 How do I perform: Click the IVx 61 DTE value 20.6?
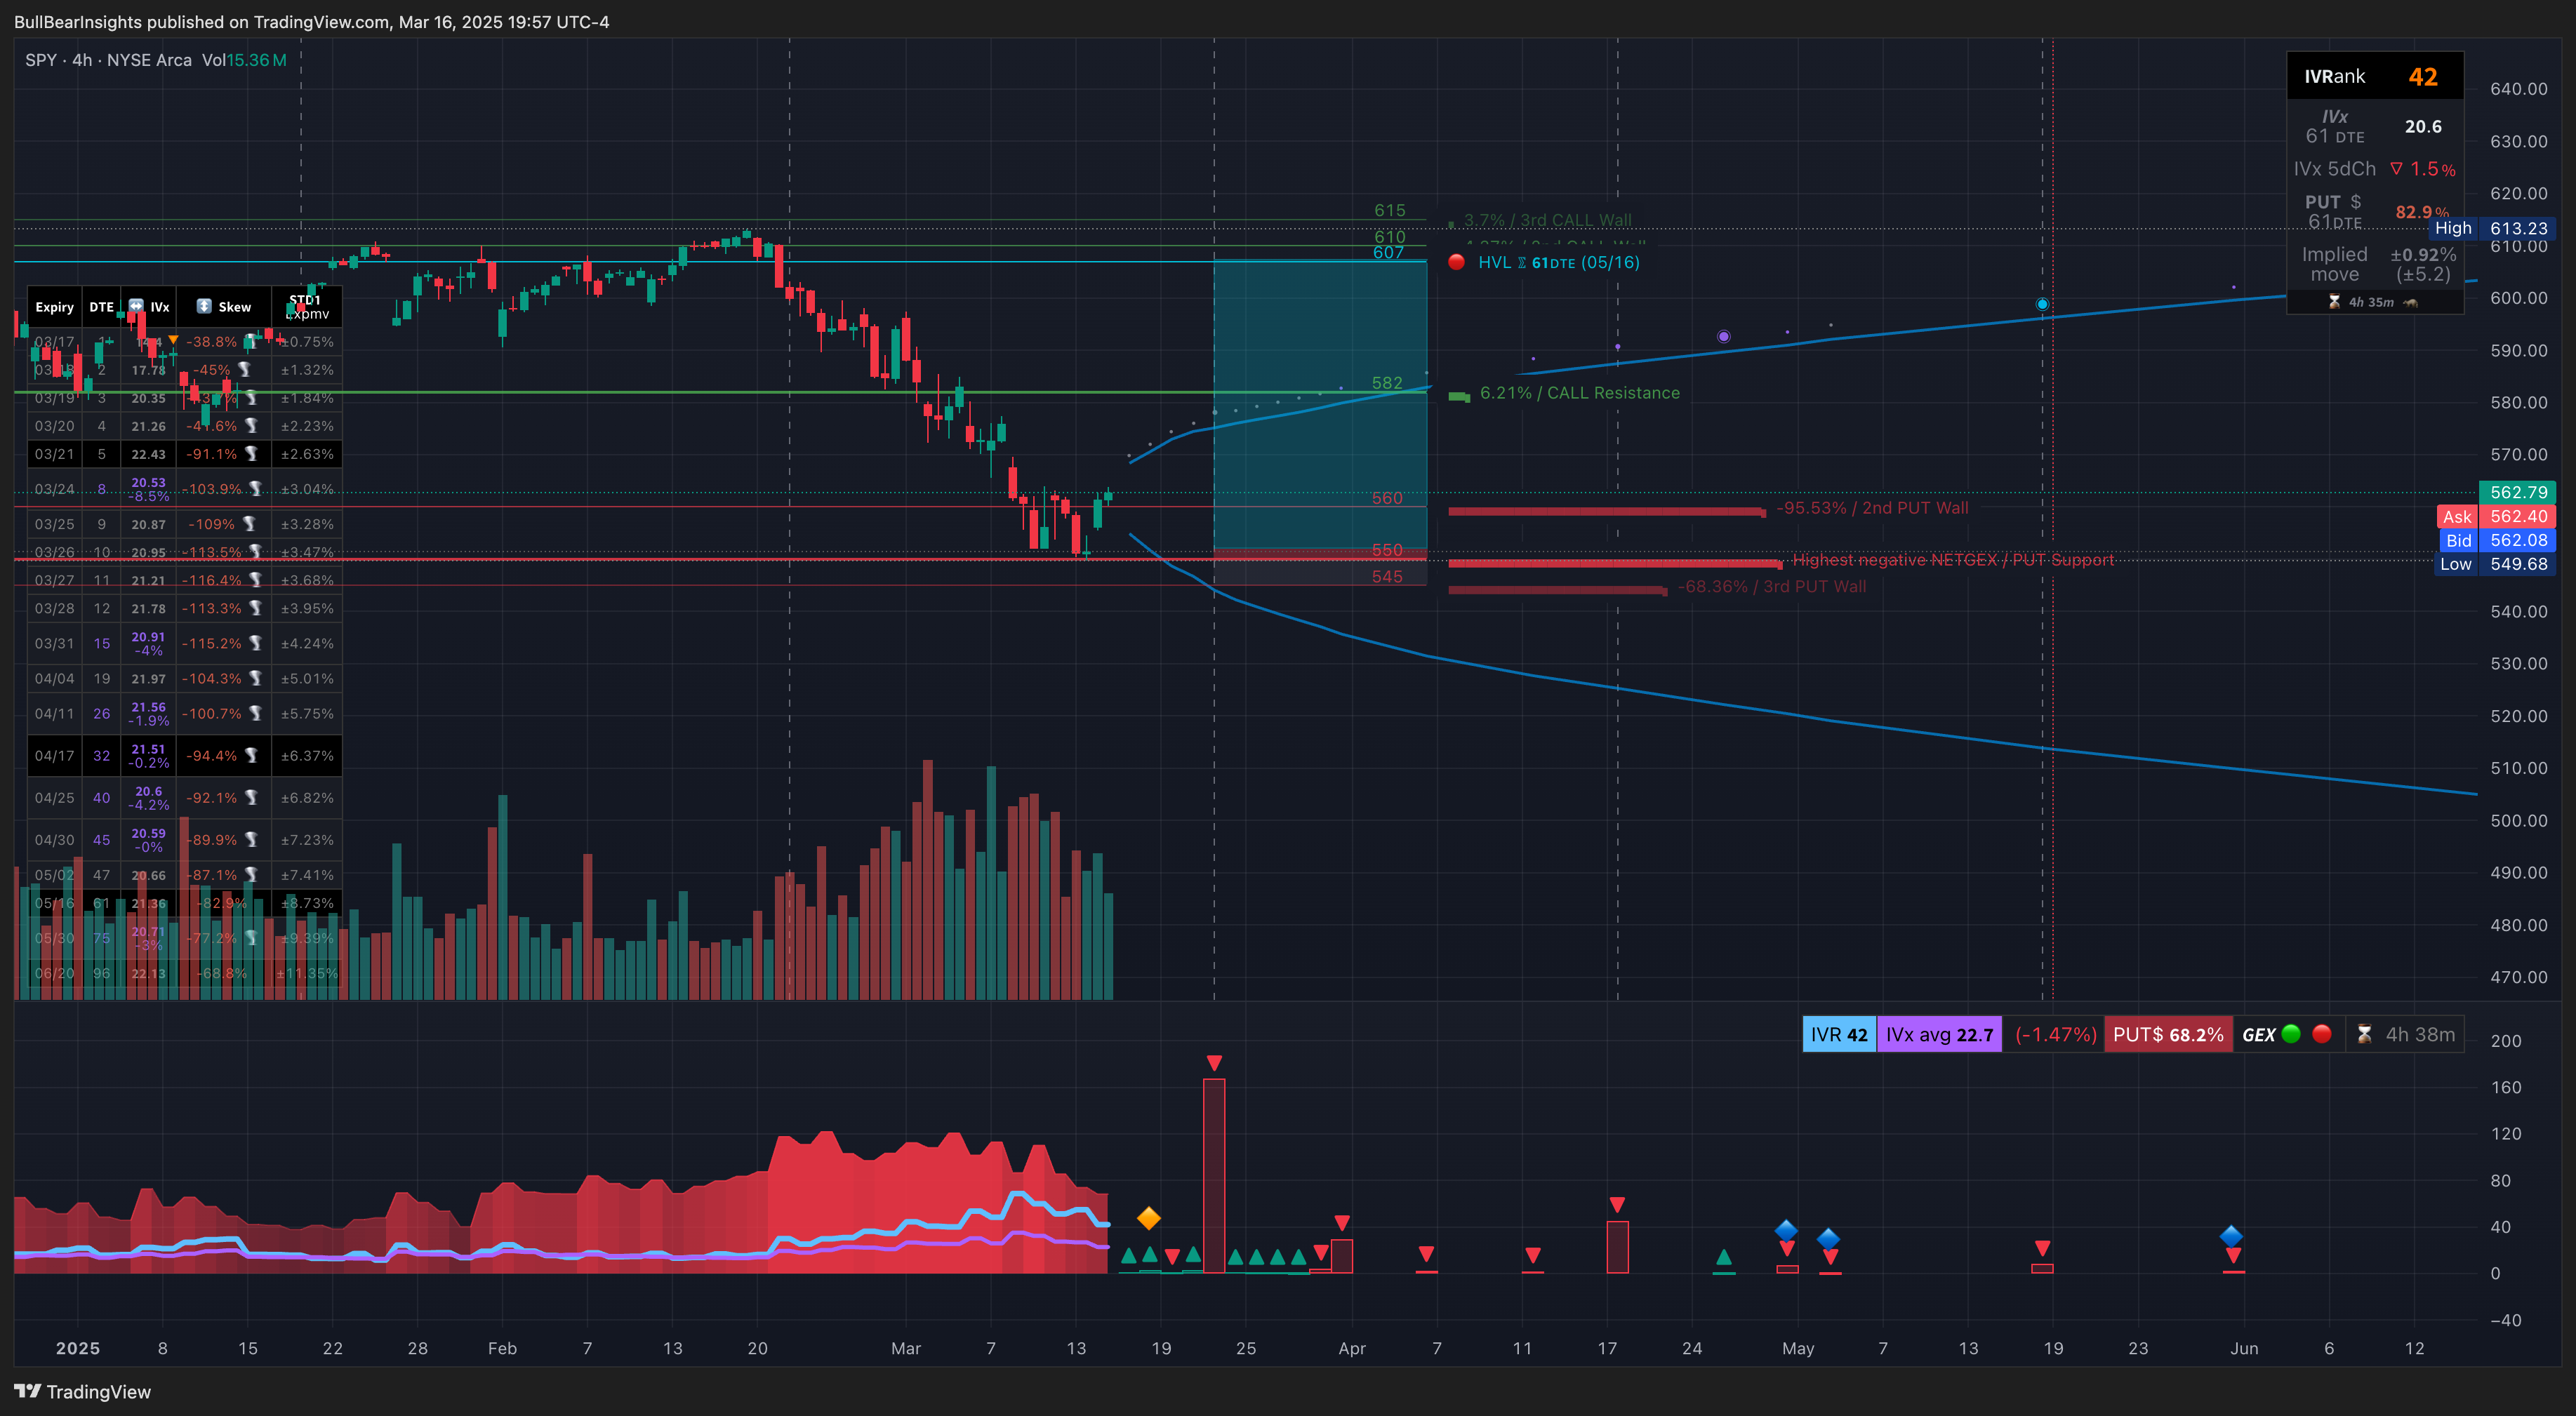pyautogui.click(x=2423, y=127)
